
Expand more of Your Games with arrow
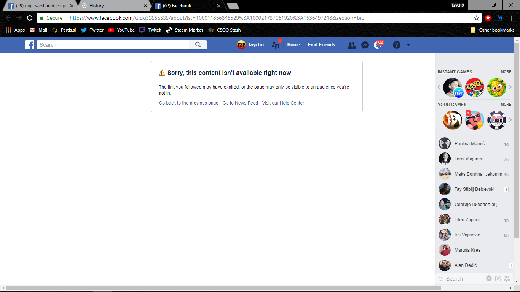[x=510, y=120]
